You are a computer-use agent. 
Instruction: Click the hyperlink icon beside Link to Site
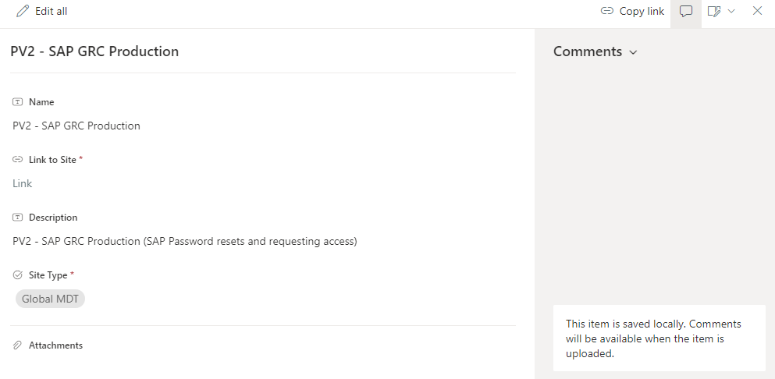coord(18,160)
